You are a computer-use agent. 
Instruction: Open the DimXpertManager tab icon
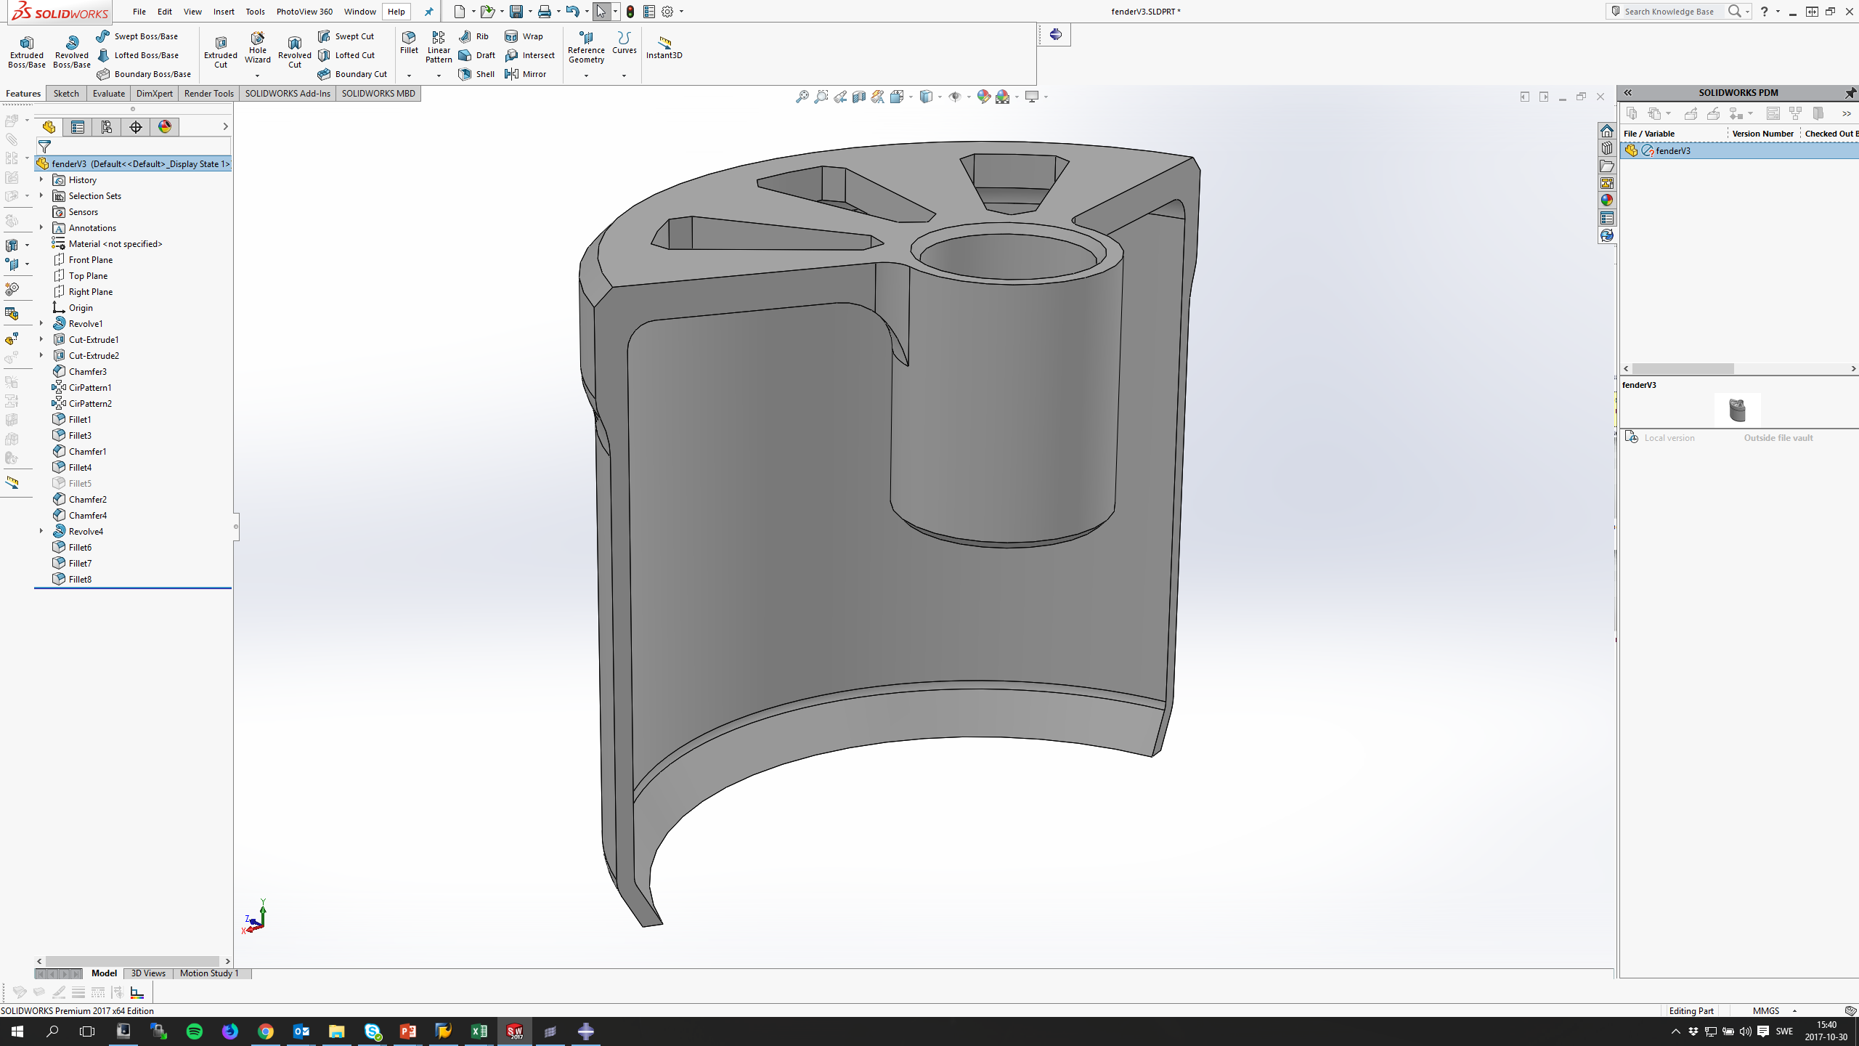136,127
